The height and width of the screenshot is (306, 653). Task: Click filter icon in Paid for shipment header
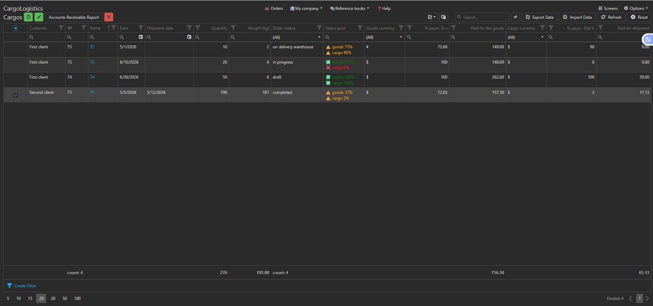(x=600, y=28)
